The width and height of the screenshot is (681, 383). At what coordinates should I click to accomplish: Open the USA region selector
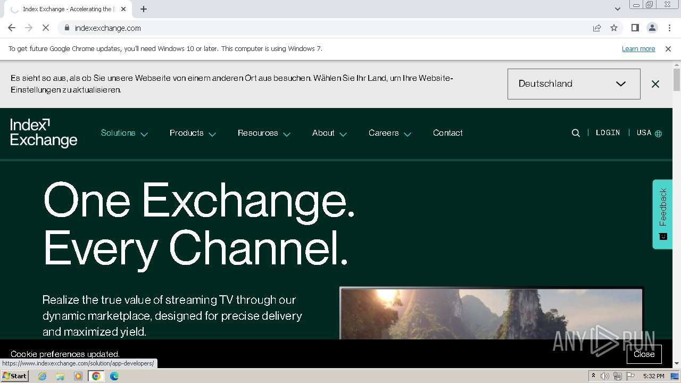coord(649,133)
